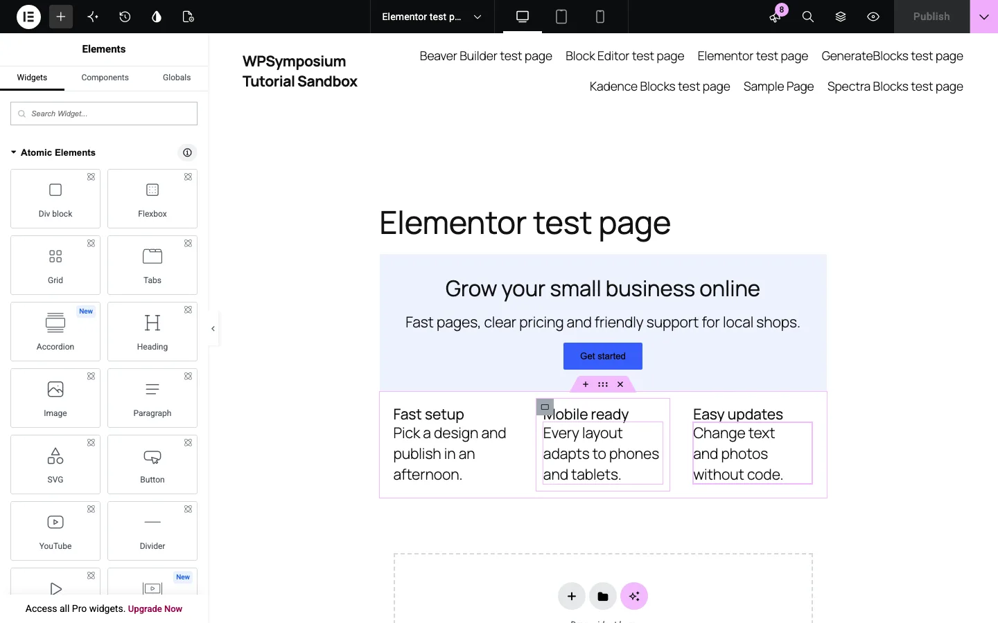
Task: Select the Image widget
Action: pyautogui.click(x=55, y=398)
